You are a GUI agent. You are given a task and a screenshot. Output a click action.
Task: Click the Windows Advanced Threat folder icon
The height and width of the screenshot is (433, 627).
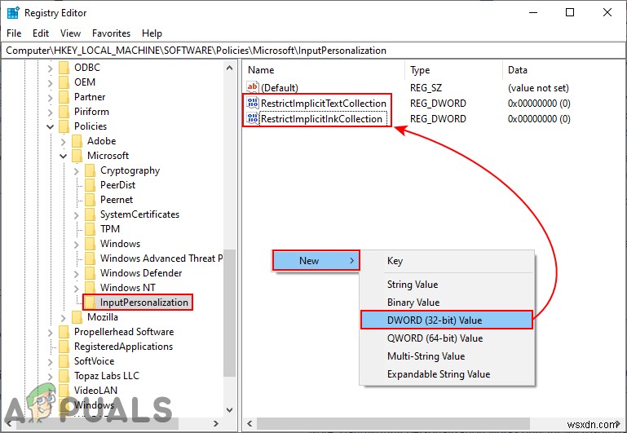tap(91, 258)
